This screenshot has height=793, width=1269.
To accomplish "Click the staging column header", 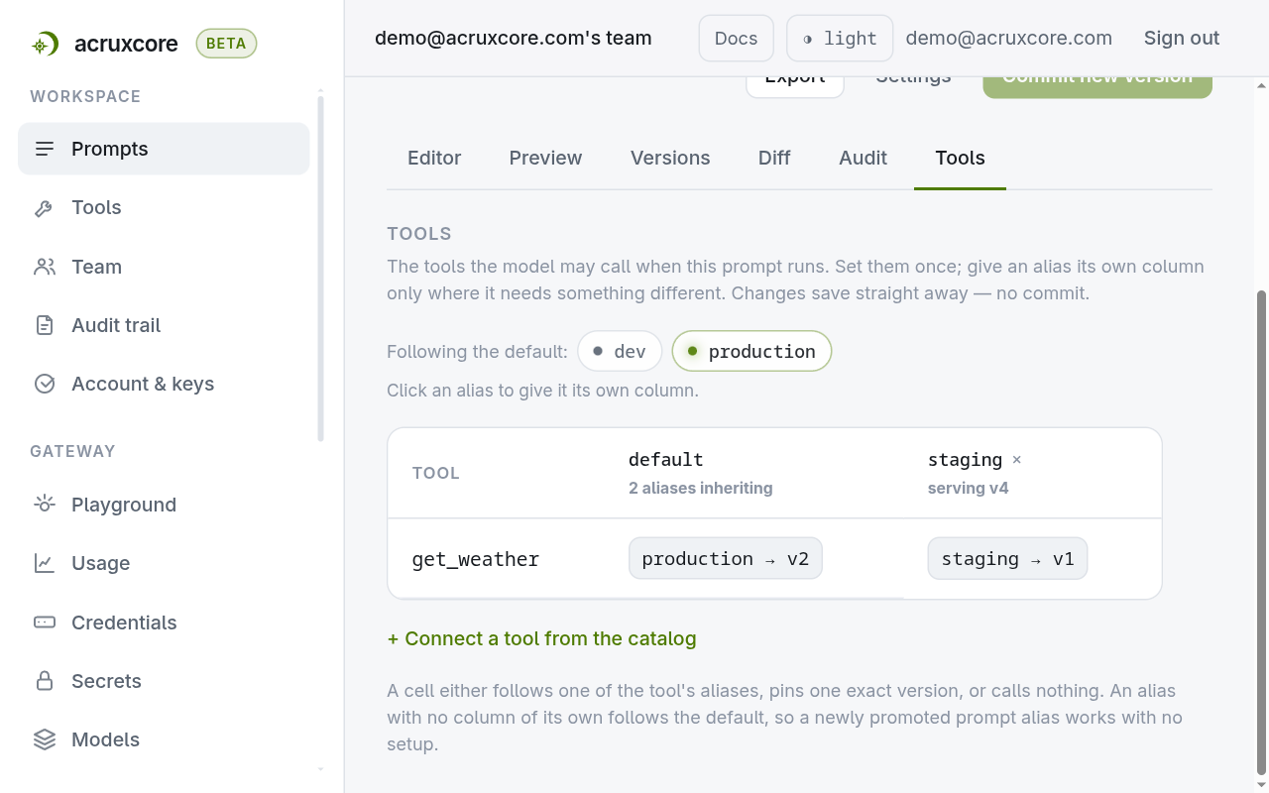I will point(965,460).
